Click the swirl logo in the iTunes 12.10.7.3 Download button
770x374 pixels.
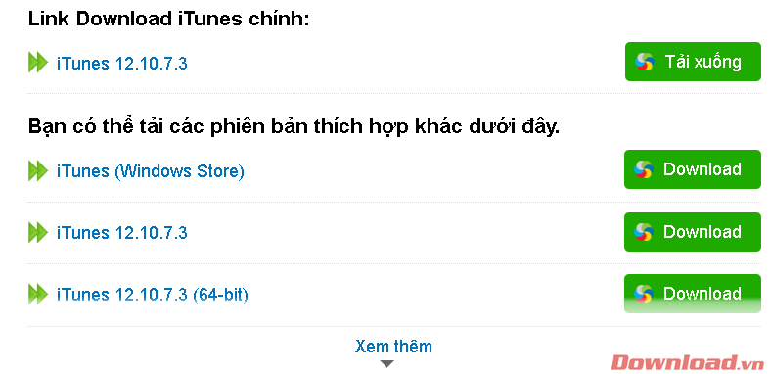(644, 232)
